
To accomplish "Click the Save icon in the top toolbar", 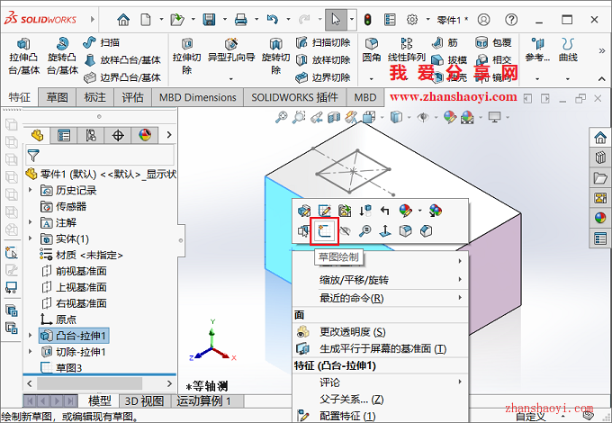I will (209, 19).
